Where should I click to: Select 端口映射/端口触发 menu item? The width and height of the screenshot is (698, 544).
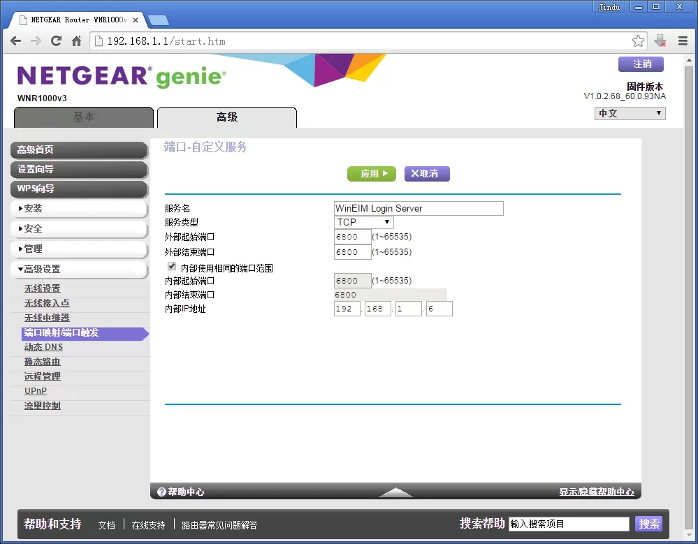(x=85, y=333)
